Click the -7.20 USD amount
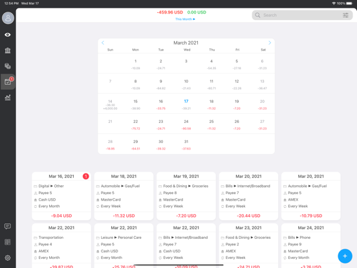This screenshot has height=268, width=357. [x=186, y=216]
